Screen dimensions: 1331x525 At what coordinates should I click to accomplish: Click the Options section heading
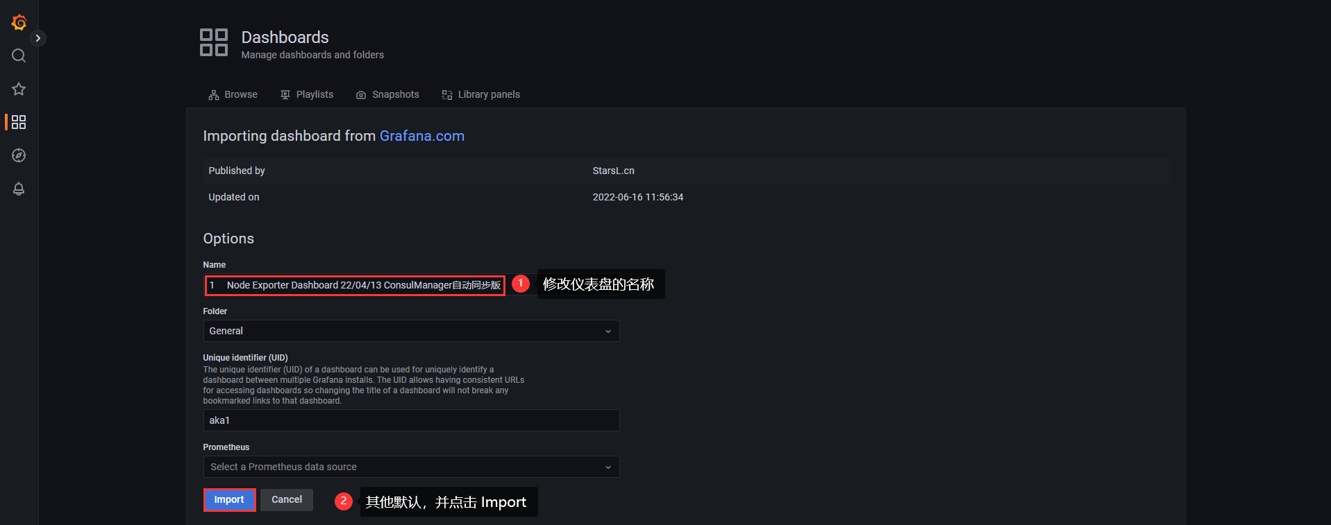[x=228, y=239]
